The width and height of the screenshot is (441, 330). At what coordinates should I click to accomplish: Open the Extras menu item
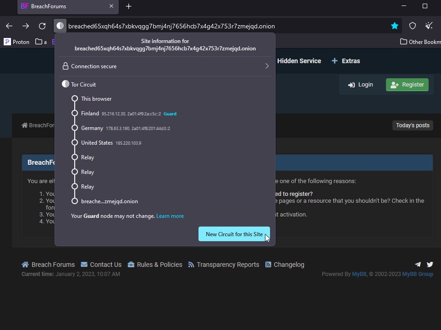tap(346, 61)
